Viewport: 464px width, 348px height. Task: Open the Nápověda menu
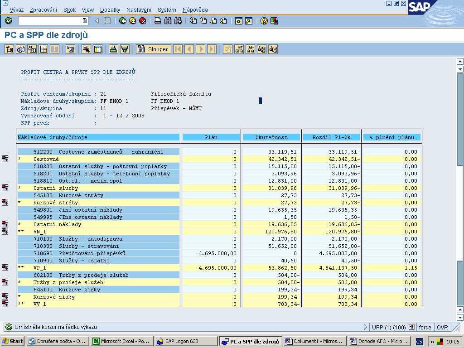tap(195, 10)
